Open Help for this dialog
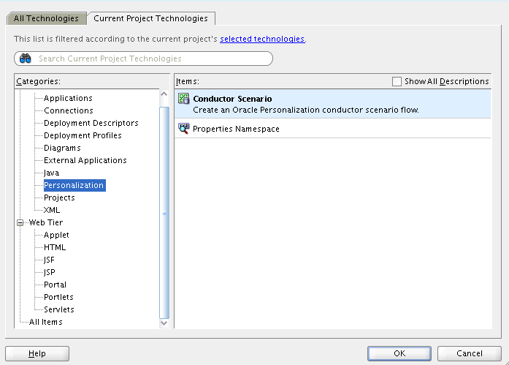 pyautogui.click(x=37, y=353)
